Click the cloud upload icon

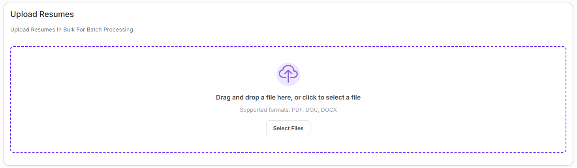(288, 73)
